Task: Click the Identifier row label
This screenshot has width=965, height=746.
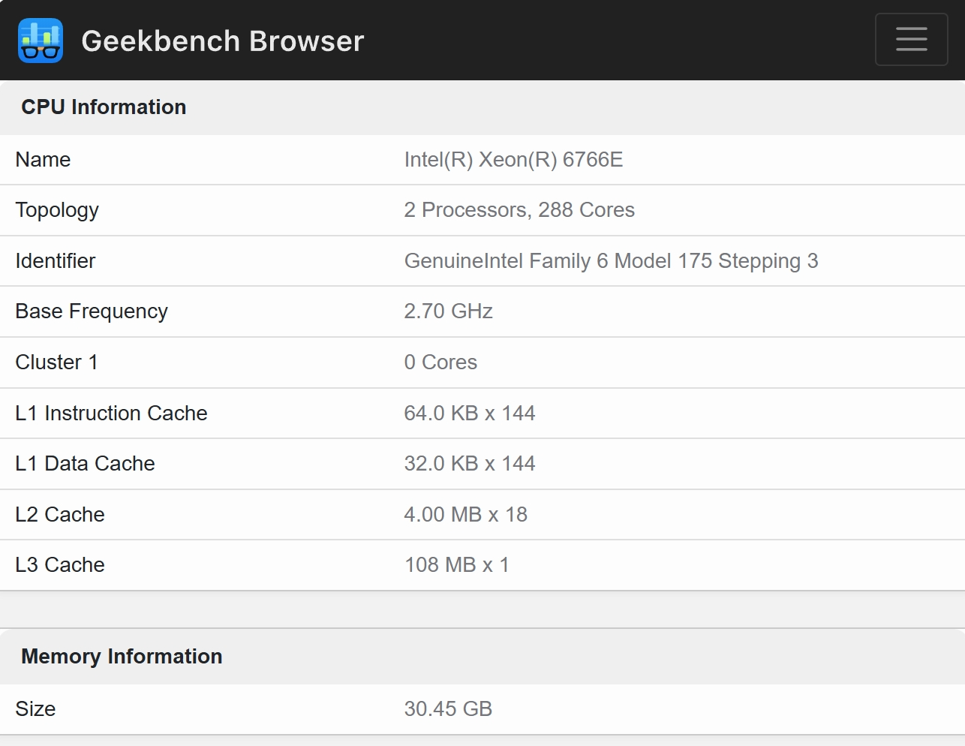Action: click(56, 261)
